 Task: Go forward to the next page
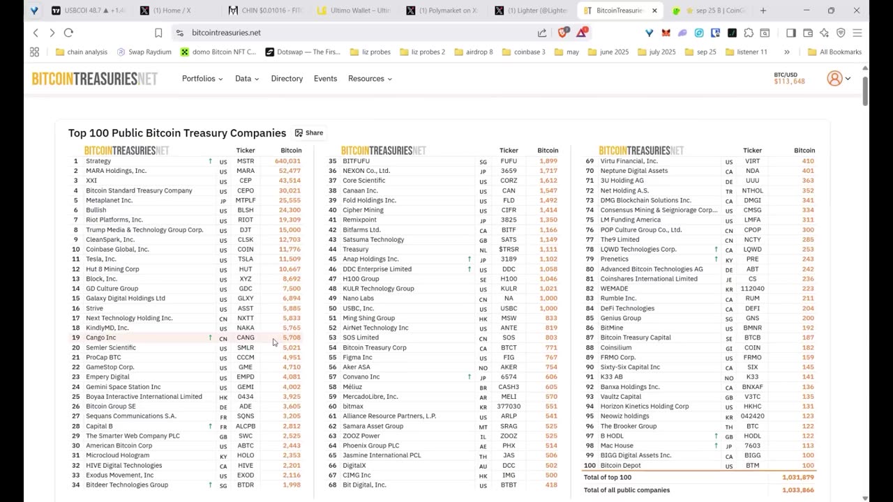point(52,33)
